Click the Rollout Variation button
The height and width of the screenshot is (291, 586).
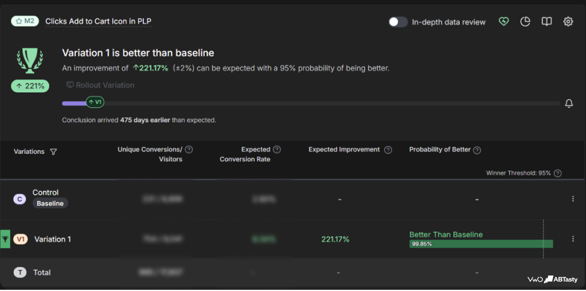(x=100, y=85)
